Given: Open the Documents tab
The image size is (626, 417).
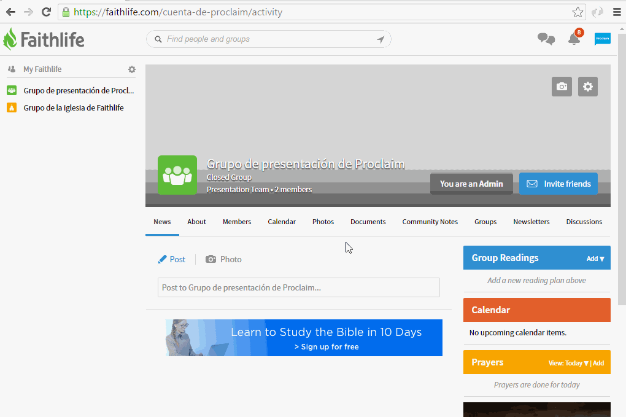Looking at the screenshot, I should (368, 222).
